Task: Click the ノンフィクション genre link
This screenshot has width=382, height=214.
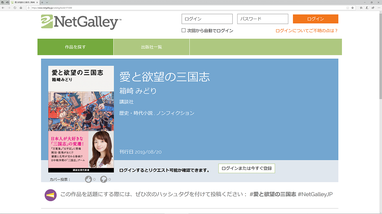Action: (175, 113)
